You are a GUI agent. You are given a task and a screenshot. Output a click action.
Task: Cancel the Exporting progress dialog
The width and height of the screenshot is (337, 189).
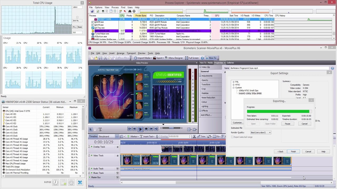click(x=305, y=124)
